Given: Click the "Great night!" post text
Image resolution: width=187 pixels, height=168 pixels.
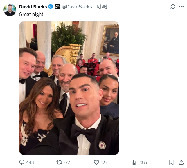Looking at the screenshot, I should 32,14.
